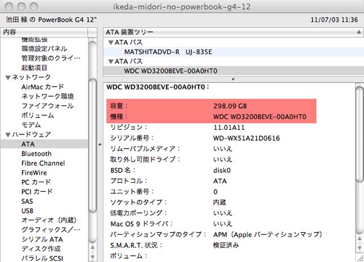Toggle sort arrow in ATA 装置ツリー header
The image size is (364, 262).
pyautogui.click(x=359, y=32)
